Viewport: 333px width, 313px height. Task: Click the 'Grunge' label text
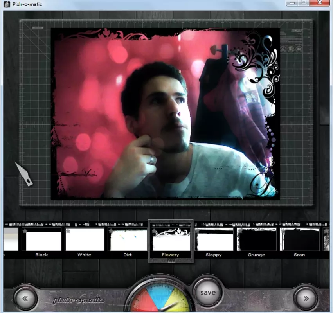tap(256, 255)
